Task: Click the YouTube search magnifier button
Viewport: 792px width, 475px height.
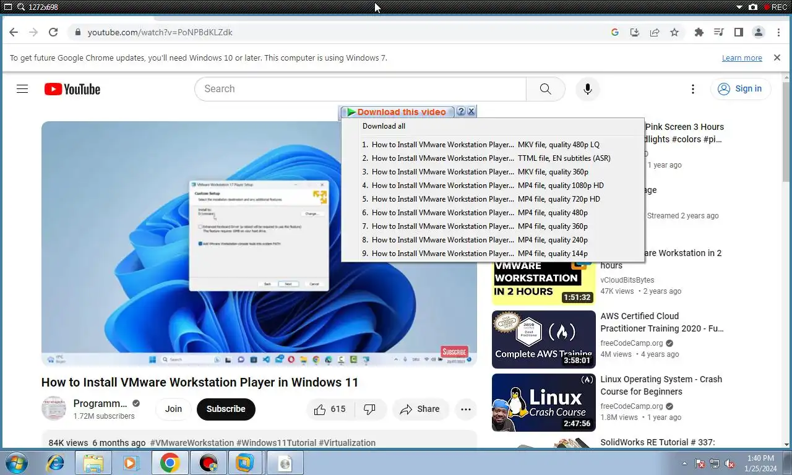Action: click(x=545, y=89)
